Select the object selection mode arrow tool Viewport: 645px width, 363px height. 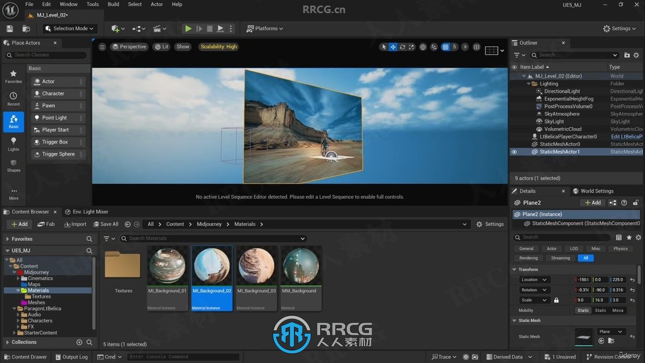click(x=384, y=47)
